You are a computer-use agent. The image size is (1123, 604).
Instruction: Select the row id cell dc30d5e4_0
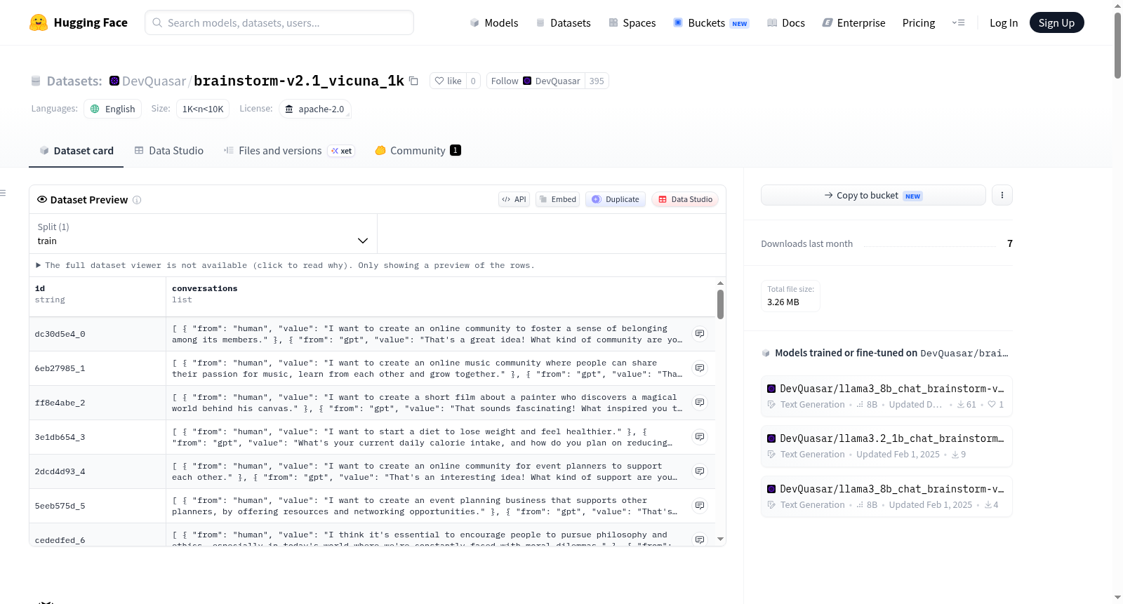pyautogui.click(x=98, y=334)
